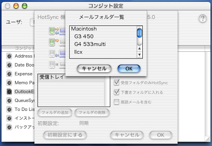The width and height of the screenshot is (212, 146).
Task: Click the Expense conduit icon
Action: [x=9, y=74]
